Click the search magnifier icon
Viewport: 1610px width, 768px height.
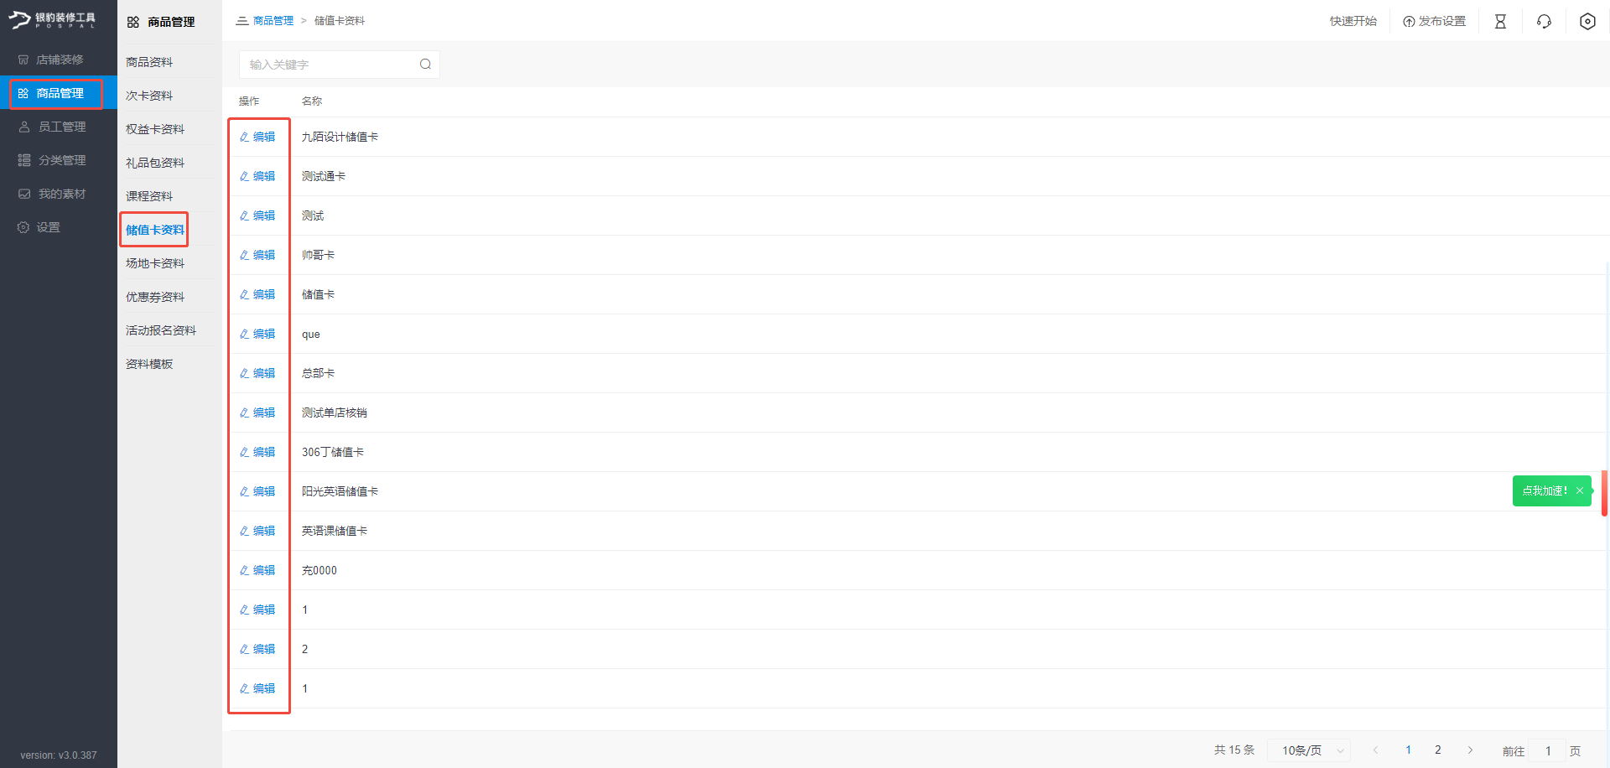[x=425, y=65]
